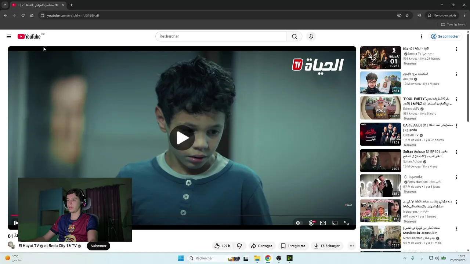Open Ramy Hamdan 13:59 video thumbnail
This screenshot has width=470, height=264.
[380, 186]
